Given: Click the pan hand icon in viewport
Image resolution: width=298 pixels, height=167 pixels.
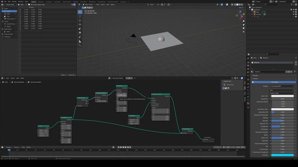Looking at the screenshot, I should [244, 25].
